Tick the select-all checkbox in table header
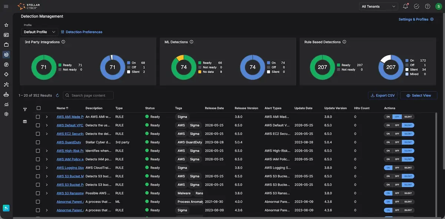Screen dimensions: 445x219 [38, 108]
